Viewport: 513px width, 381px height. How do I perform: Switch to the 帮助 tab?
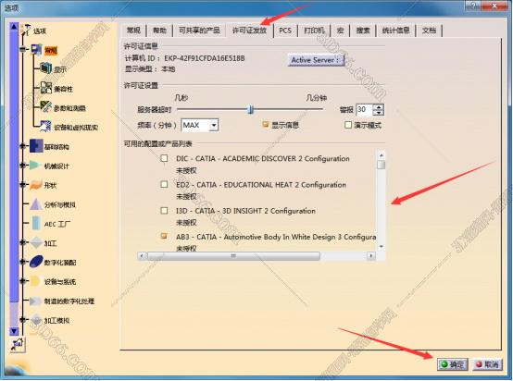pyautogui.click(x=159, y=31)
